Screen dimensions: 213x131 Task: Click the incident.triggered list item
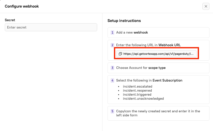coord(137,95)
